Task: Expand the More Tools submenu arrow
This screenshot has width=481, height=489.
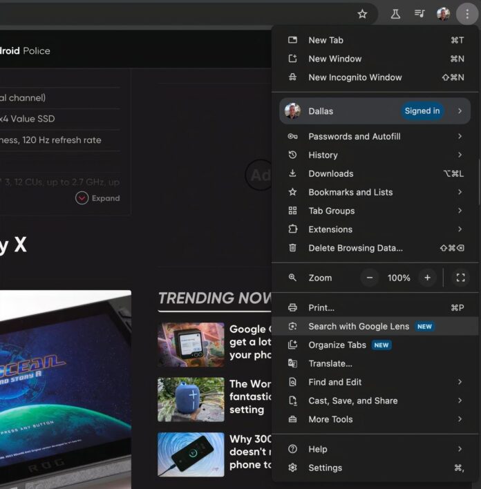Action: (460, 419)
